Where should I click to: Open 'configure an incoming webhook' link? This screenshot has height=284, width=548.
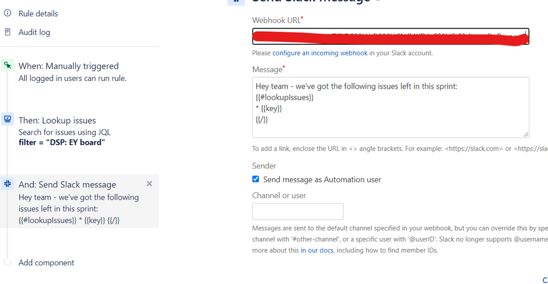tap(320, 53)
